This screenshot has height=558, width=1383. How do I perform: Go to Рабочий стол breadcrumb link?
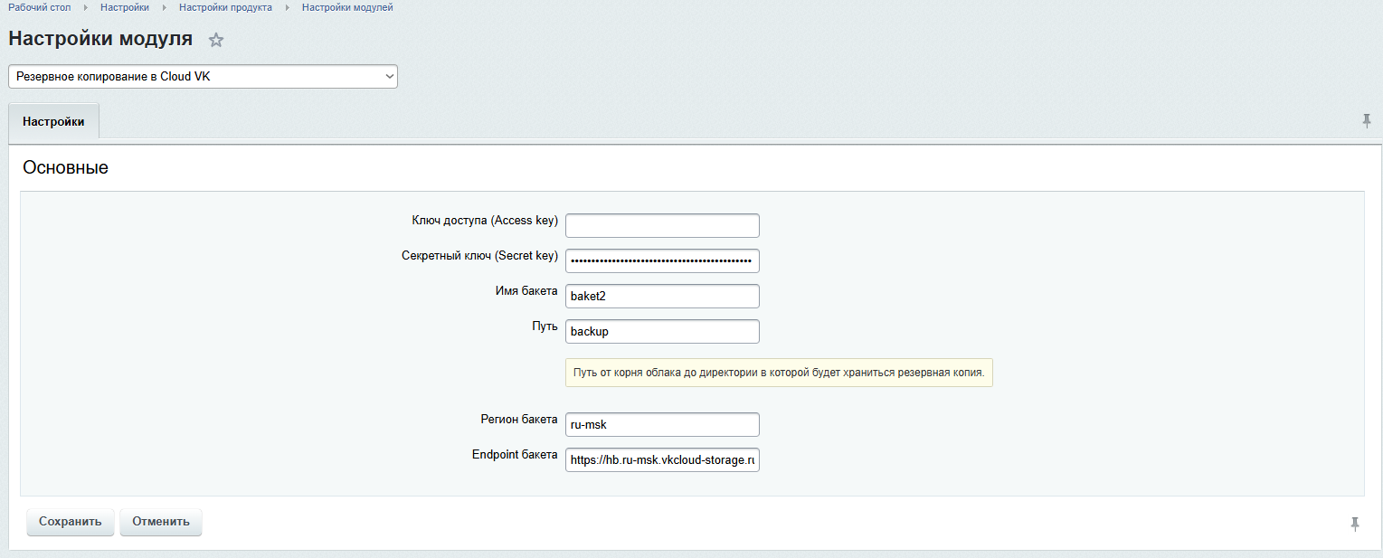click(39, 7)
